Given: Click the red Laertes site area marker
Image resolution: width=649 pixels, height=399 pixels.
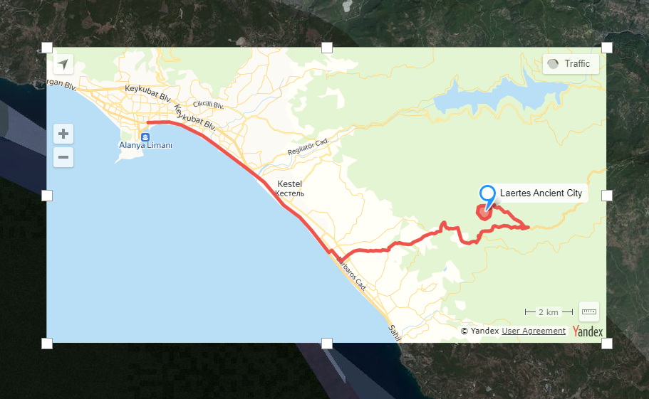Looking at the screenshot, I should [x=484, y=213].
